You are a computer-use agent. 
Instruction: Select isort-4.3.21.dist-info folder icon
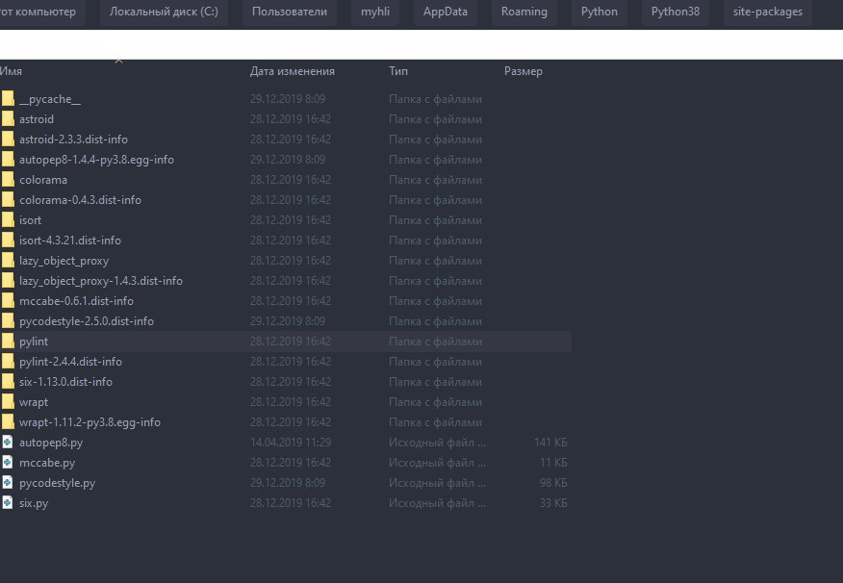(x=8, y=241)
